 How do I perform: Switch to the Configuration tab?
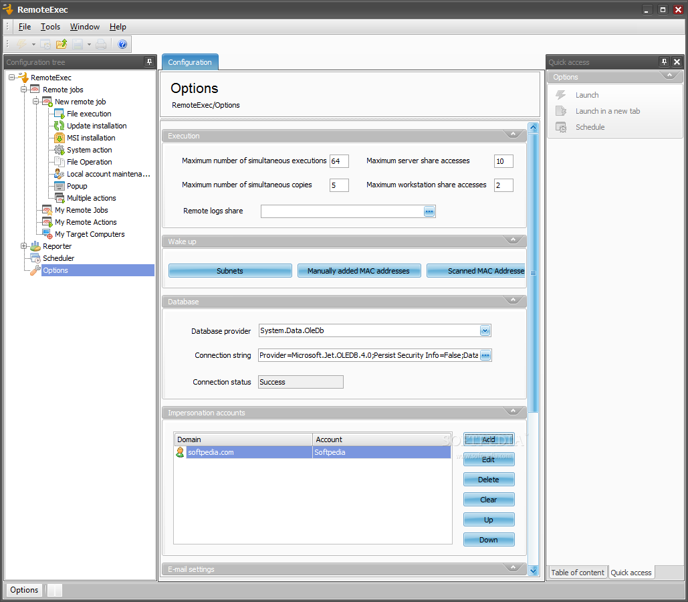[190, 62]
